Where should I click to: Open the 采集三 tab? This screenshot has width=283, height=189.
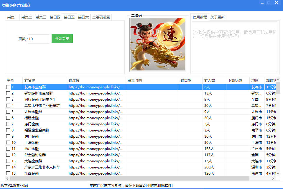(41, 17)
